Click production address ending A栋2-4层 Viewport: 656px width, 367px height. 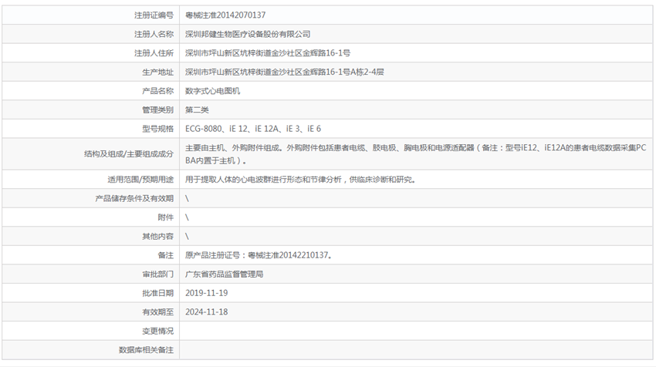pyautogui.click(x=285, y=72)
